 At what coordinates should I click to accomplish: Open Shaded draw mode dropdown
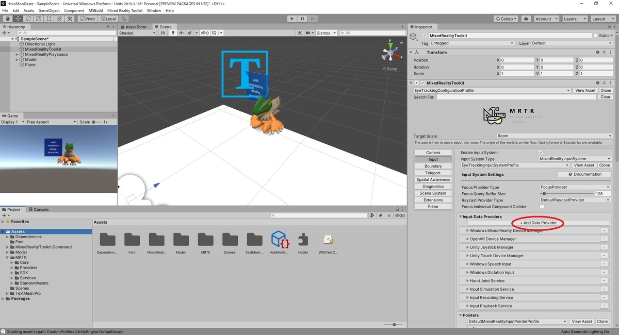137,33
